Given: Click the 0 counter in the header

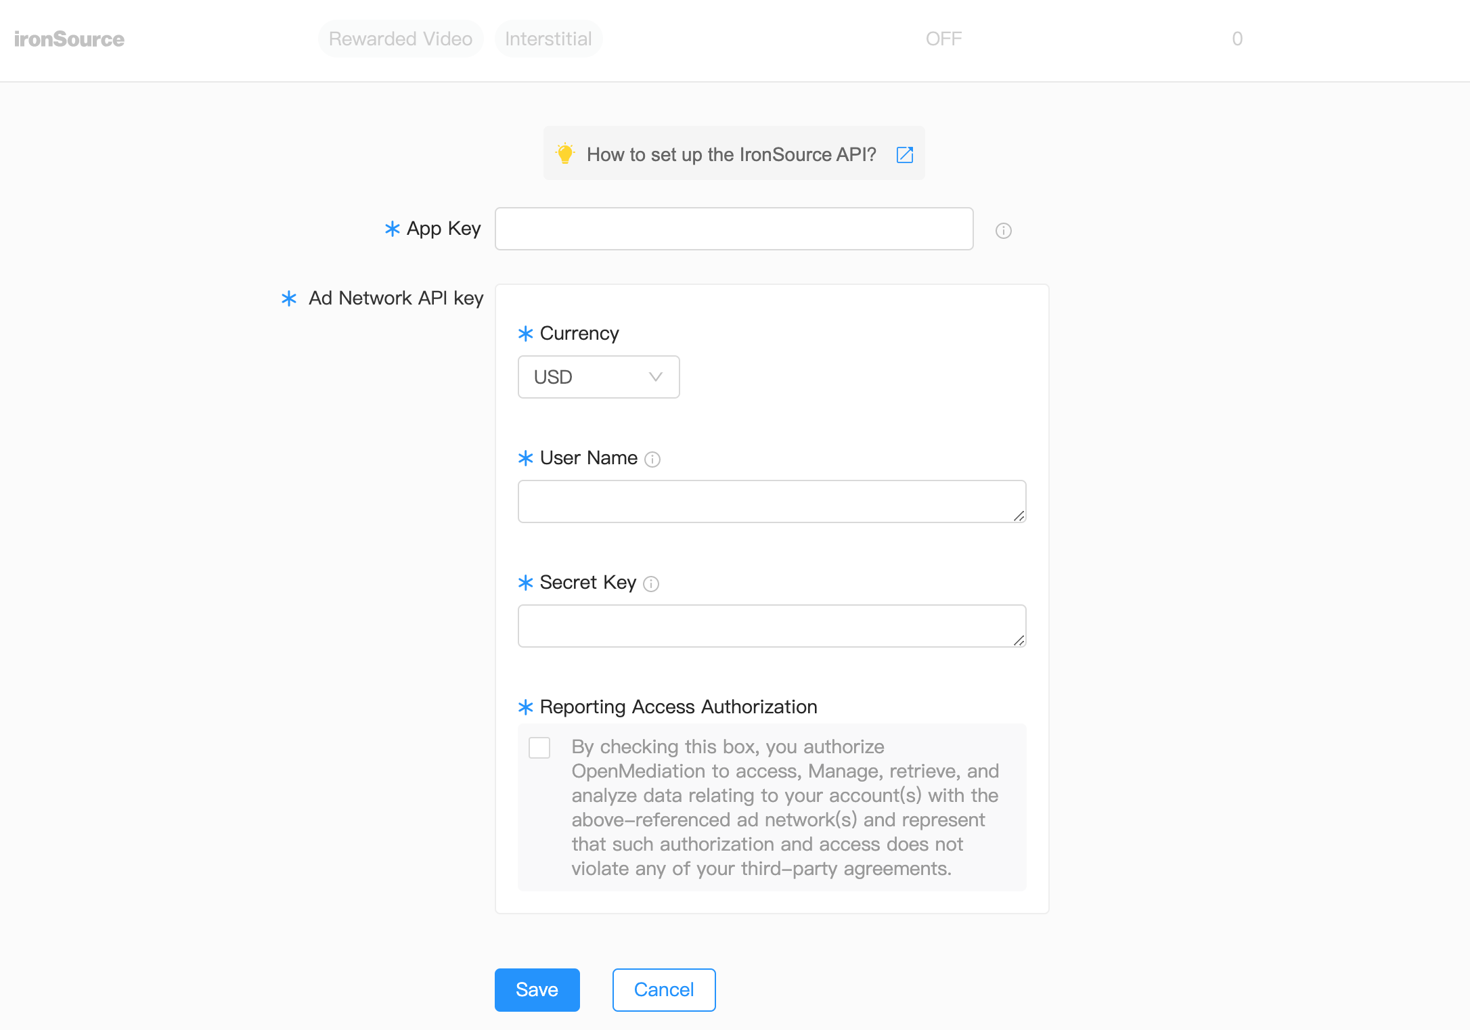Looking at the screenshot, I should point(1237,39).
